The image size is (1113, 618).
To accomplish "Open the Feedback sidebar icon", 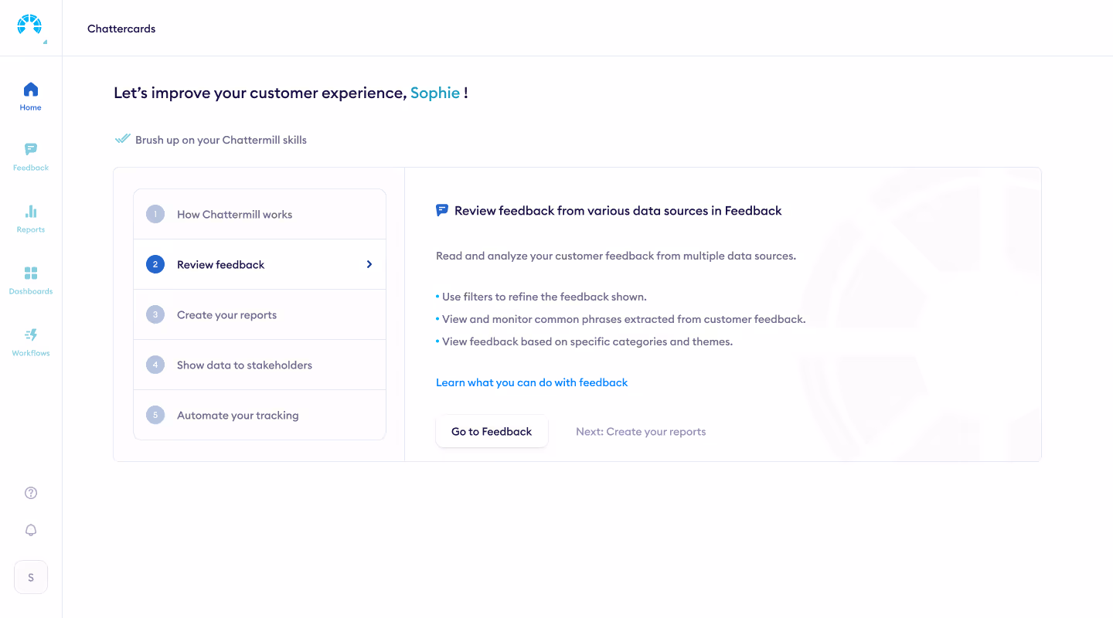I will click(x=31, y=149).
